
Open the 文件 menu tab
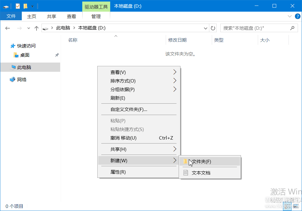pyautogui.click(x=11, y=16)
